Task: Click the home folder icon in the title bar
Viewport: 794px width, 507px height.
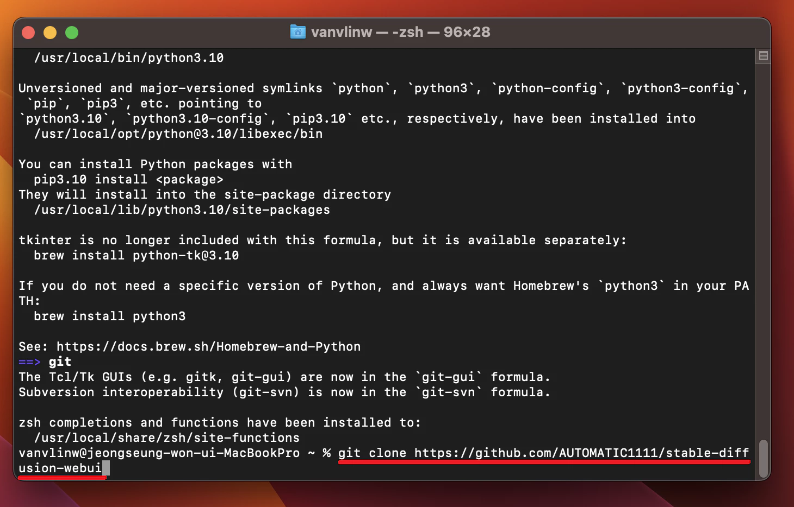Action: [x=297, y=32]
